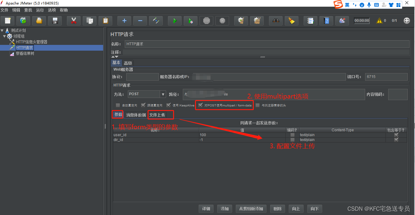Screen dimensions: 415x215
Task: Enable 与浏览器兼容的头 checkbox
Action: [258, 105]
